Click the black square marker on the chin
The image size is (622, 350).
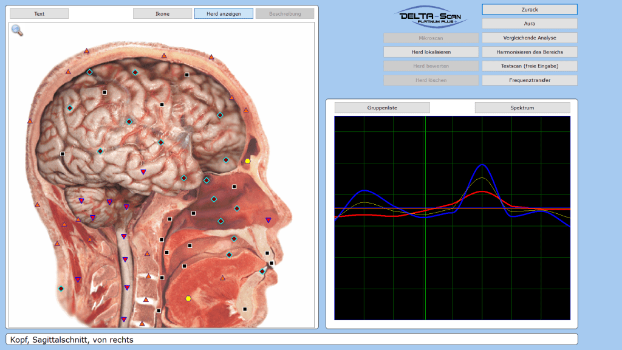pos(245,309)
